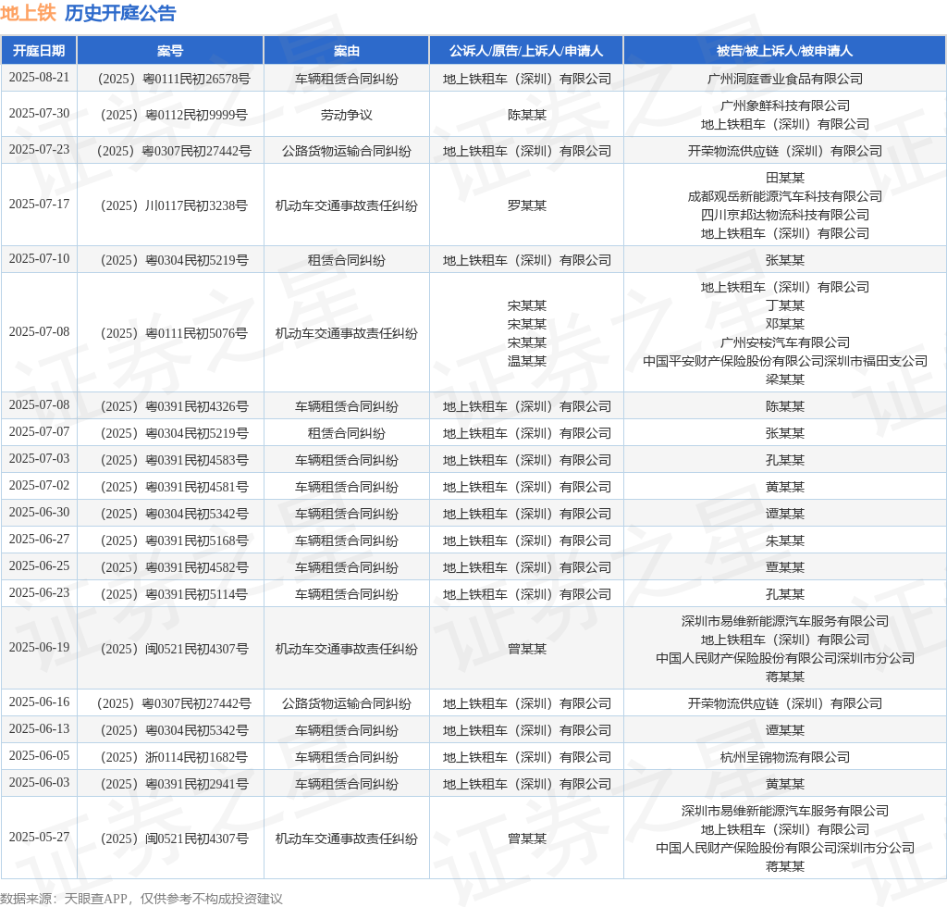
Task: Click 蒋某某 in the 2025-05-27 row
Action: tap(785, 866)
